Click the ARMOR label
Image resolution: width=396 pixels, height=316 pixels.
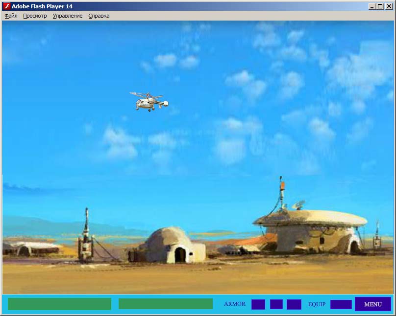click(x=235, y=304)
